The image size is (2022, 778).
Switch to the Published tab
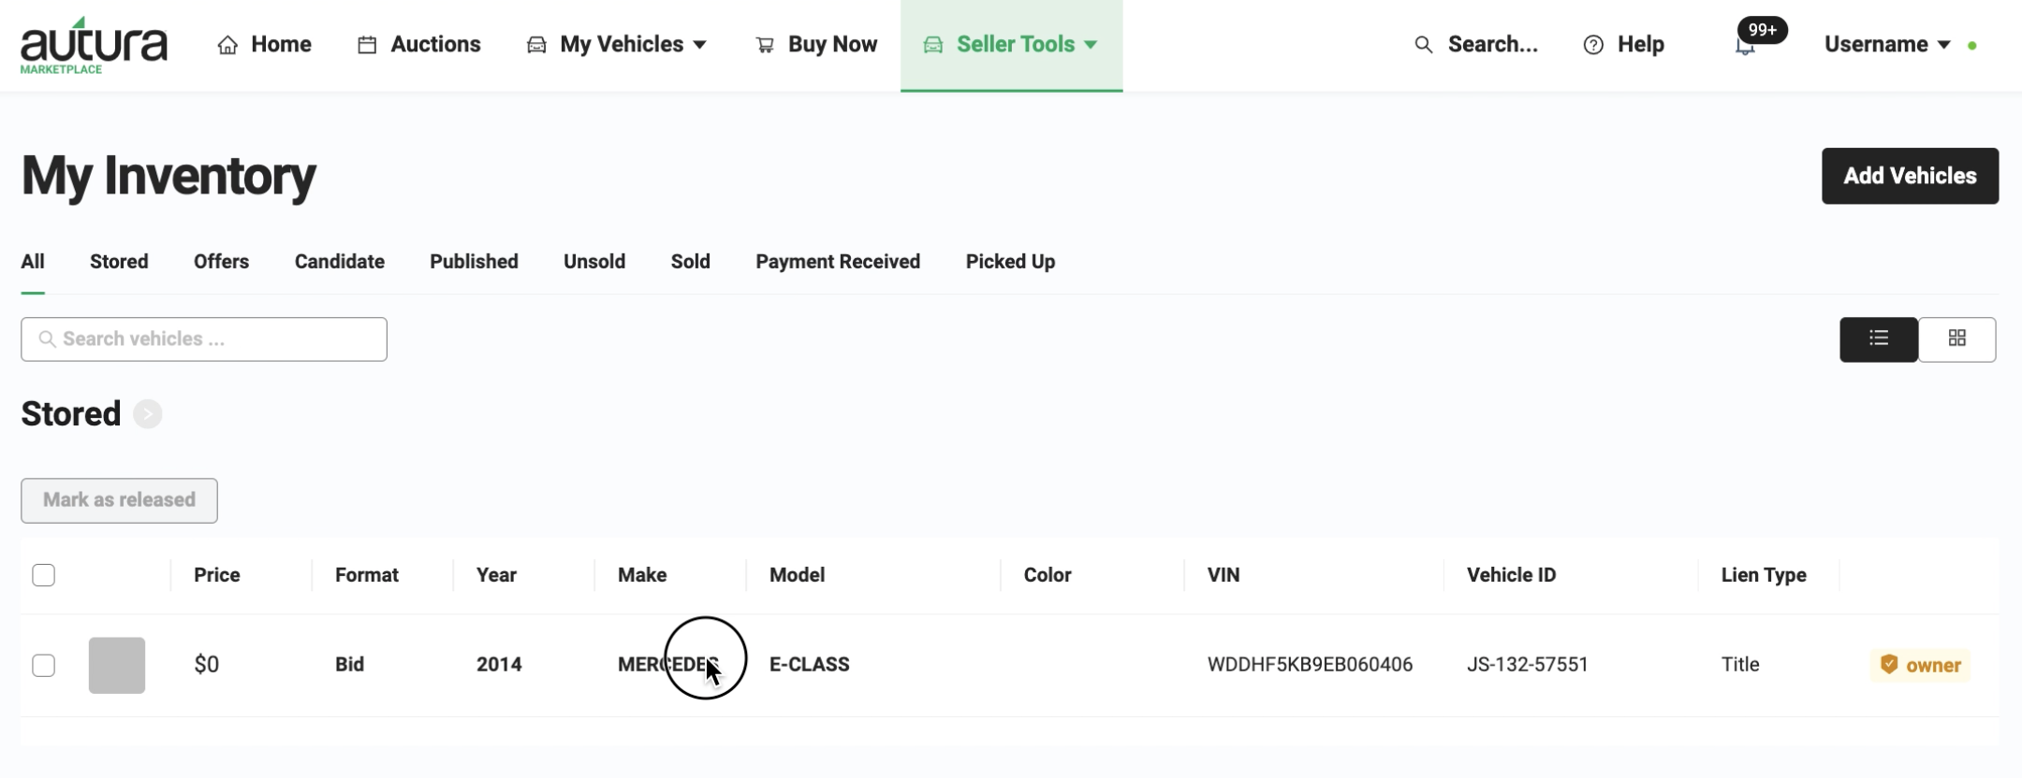474,262
